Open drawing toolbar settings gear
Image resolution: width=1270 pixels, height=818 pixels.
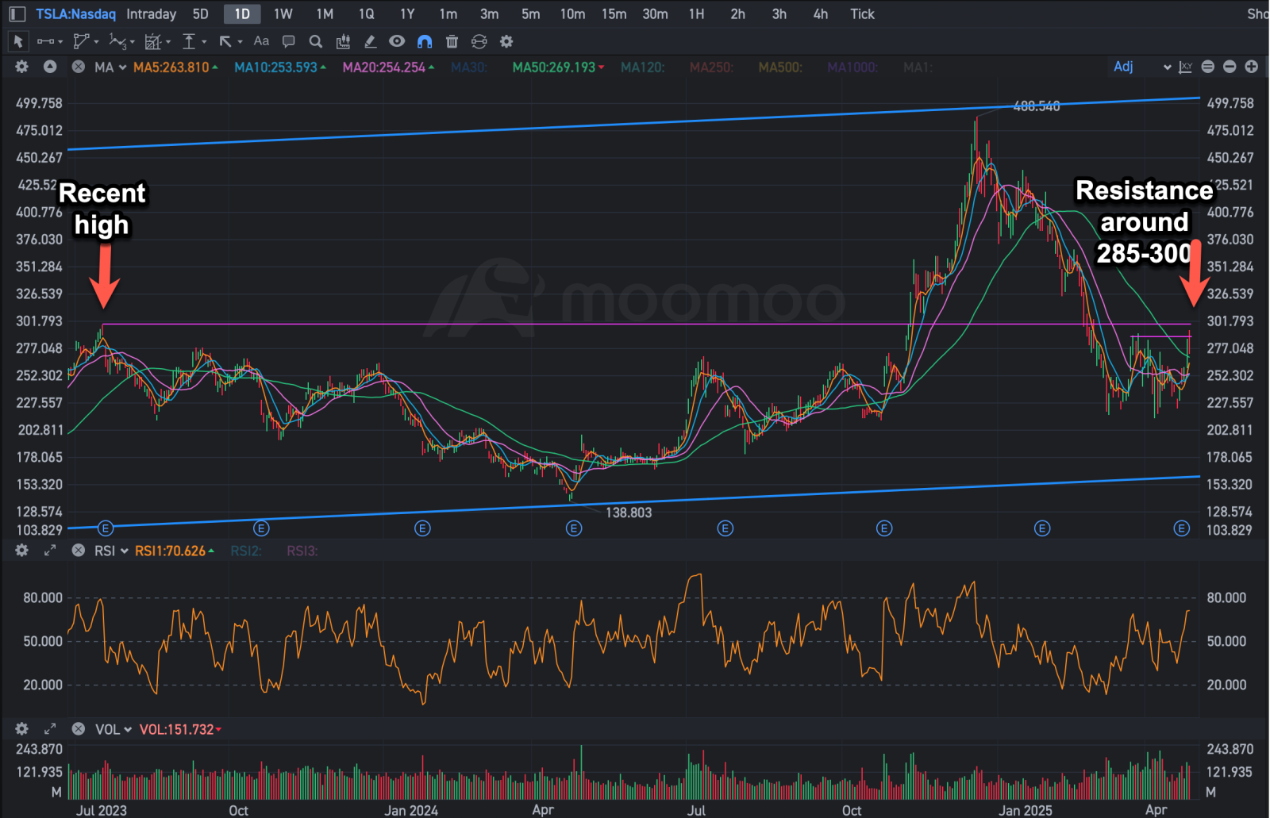click(506, 41)
